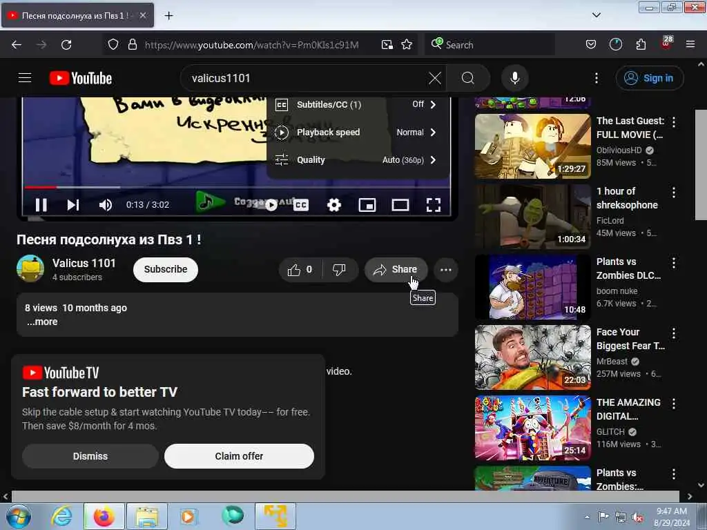The image size is (707, 530).
Task: Expand description with ...more
Action: (42, 322)
